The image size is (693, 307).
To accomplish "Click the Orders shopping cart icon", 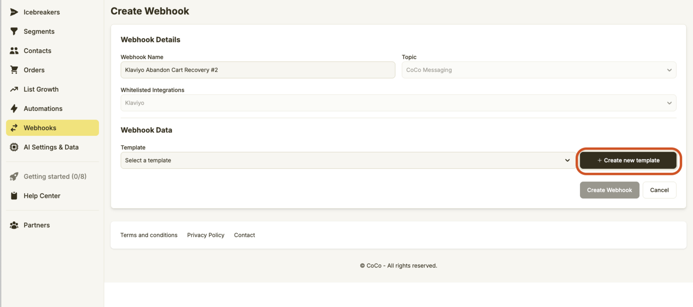I will coord(14,70).
